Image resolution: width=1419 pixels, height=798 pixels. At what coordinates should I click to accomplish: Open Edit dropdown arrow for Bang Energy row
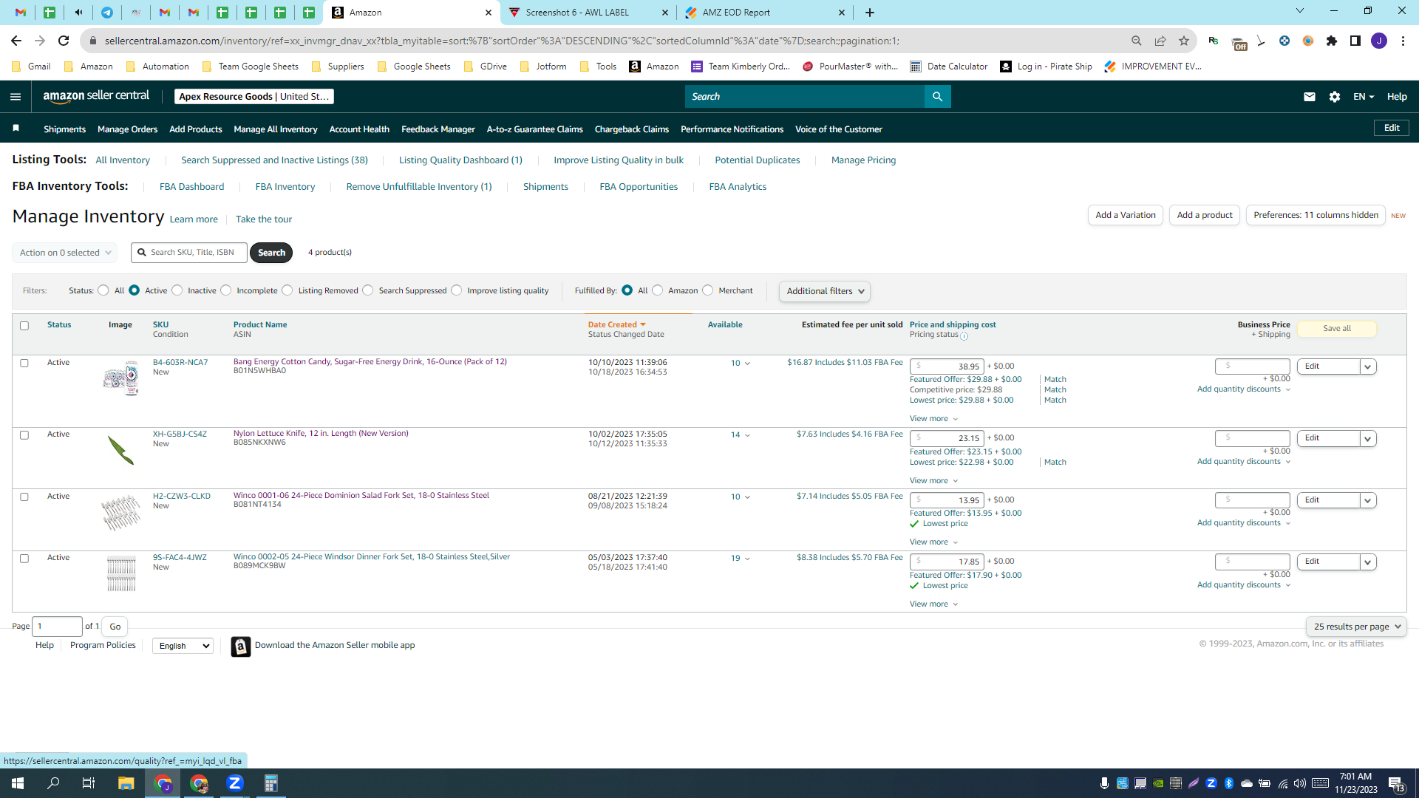click(x=1368, y=366)
